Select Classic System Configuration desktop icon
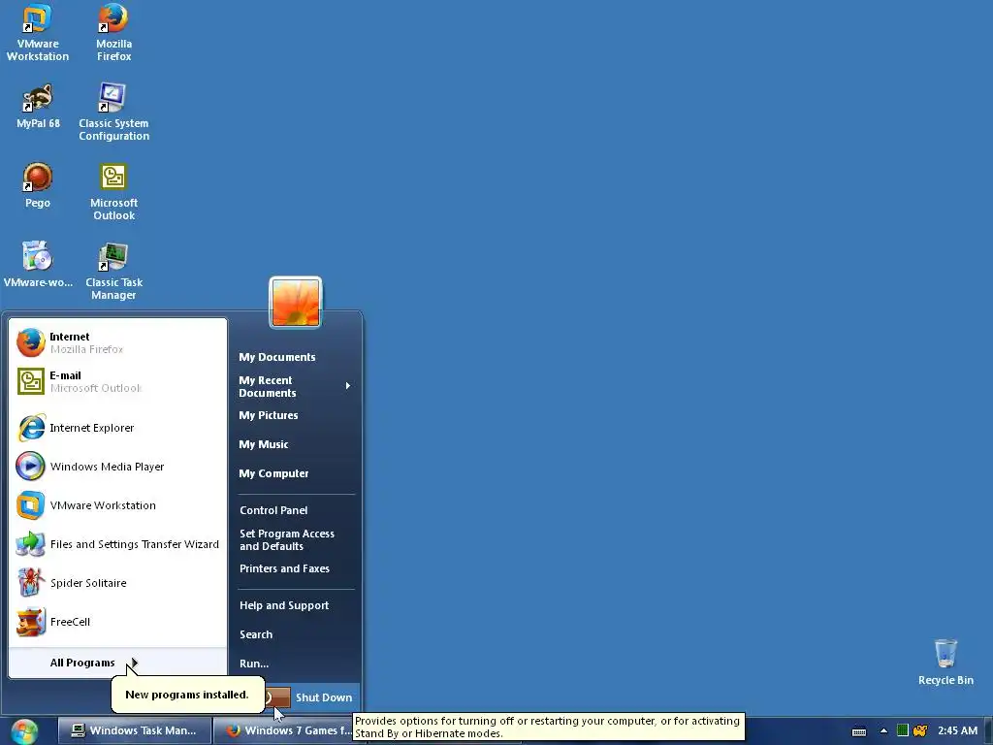The height and width of the screenshot is (745, 993). (113, 112)
